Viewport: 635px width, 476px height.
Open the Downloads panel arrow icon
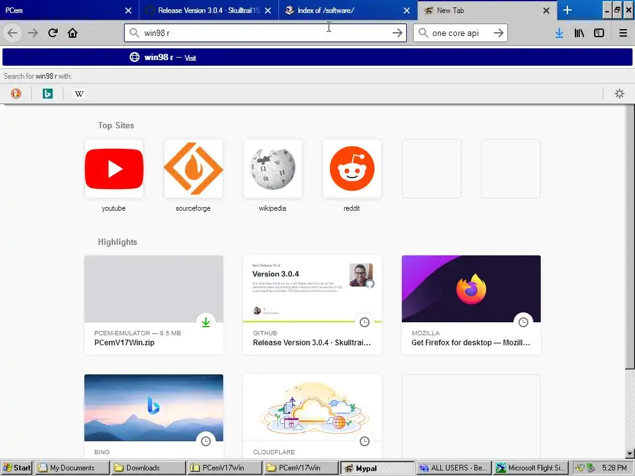point(559,33)
